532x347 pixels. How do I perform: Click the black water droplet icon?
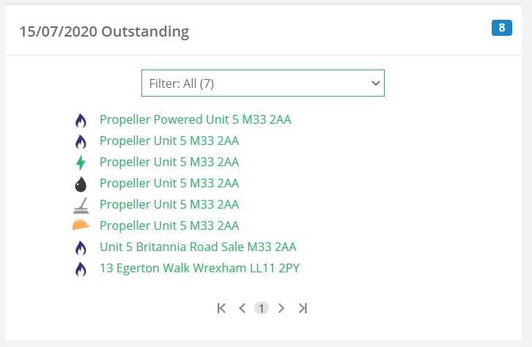pyautogui.click(x=81, y=184)
